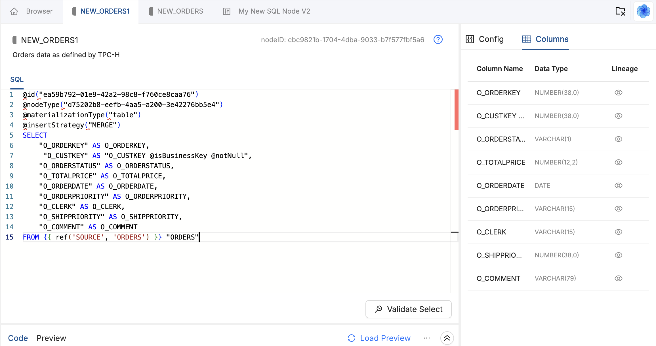
Task: Click the close-all-tabs folder icon
Action: point(620,11)
